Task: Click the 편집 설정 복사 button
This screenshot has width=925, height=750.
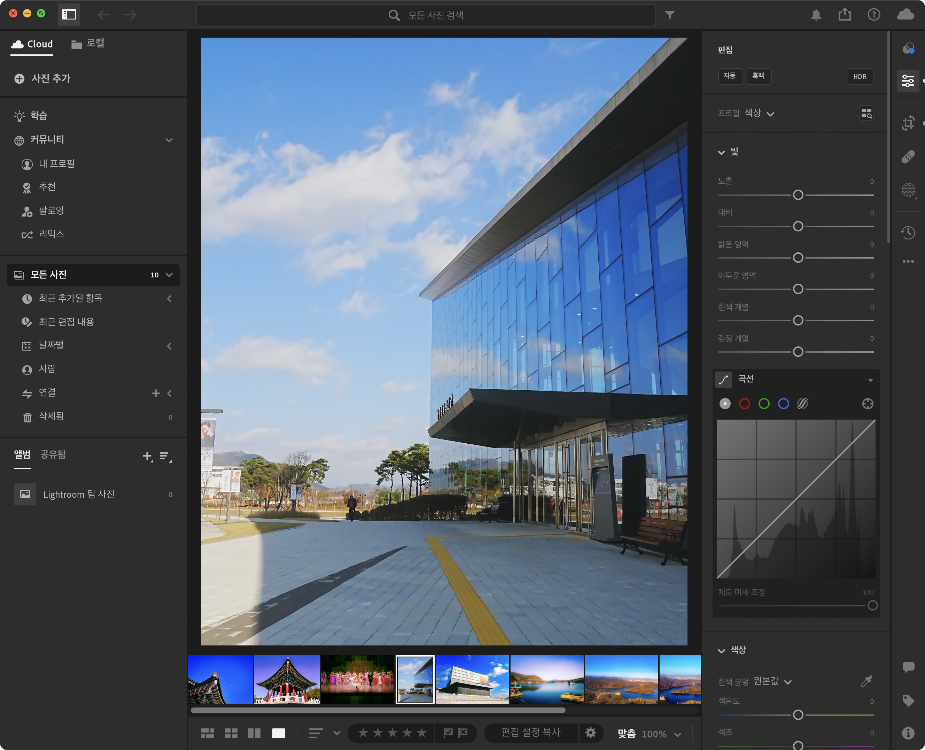Action: [530, 732]
